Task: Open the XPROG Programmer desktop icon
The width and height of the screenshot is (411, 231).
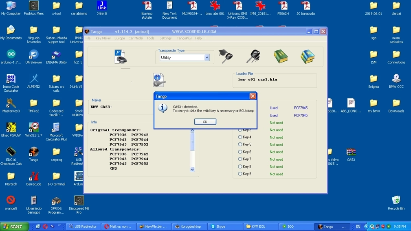Action: tap(56, 205)
